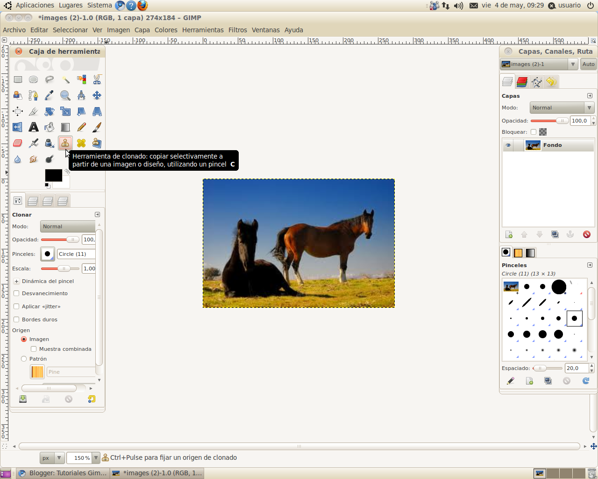The height and width of the screenshot is (479, 598).
Task: Choose the Text tool
Action: pos(34,127)
